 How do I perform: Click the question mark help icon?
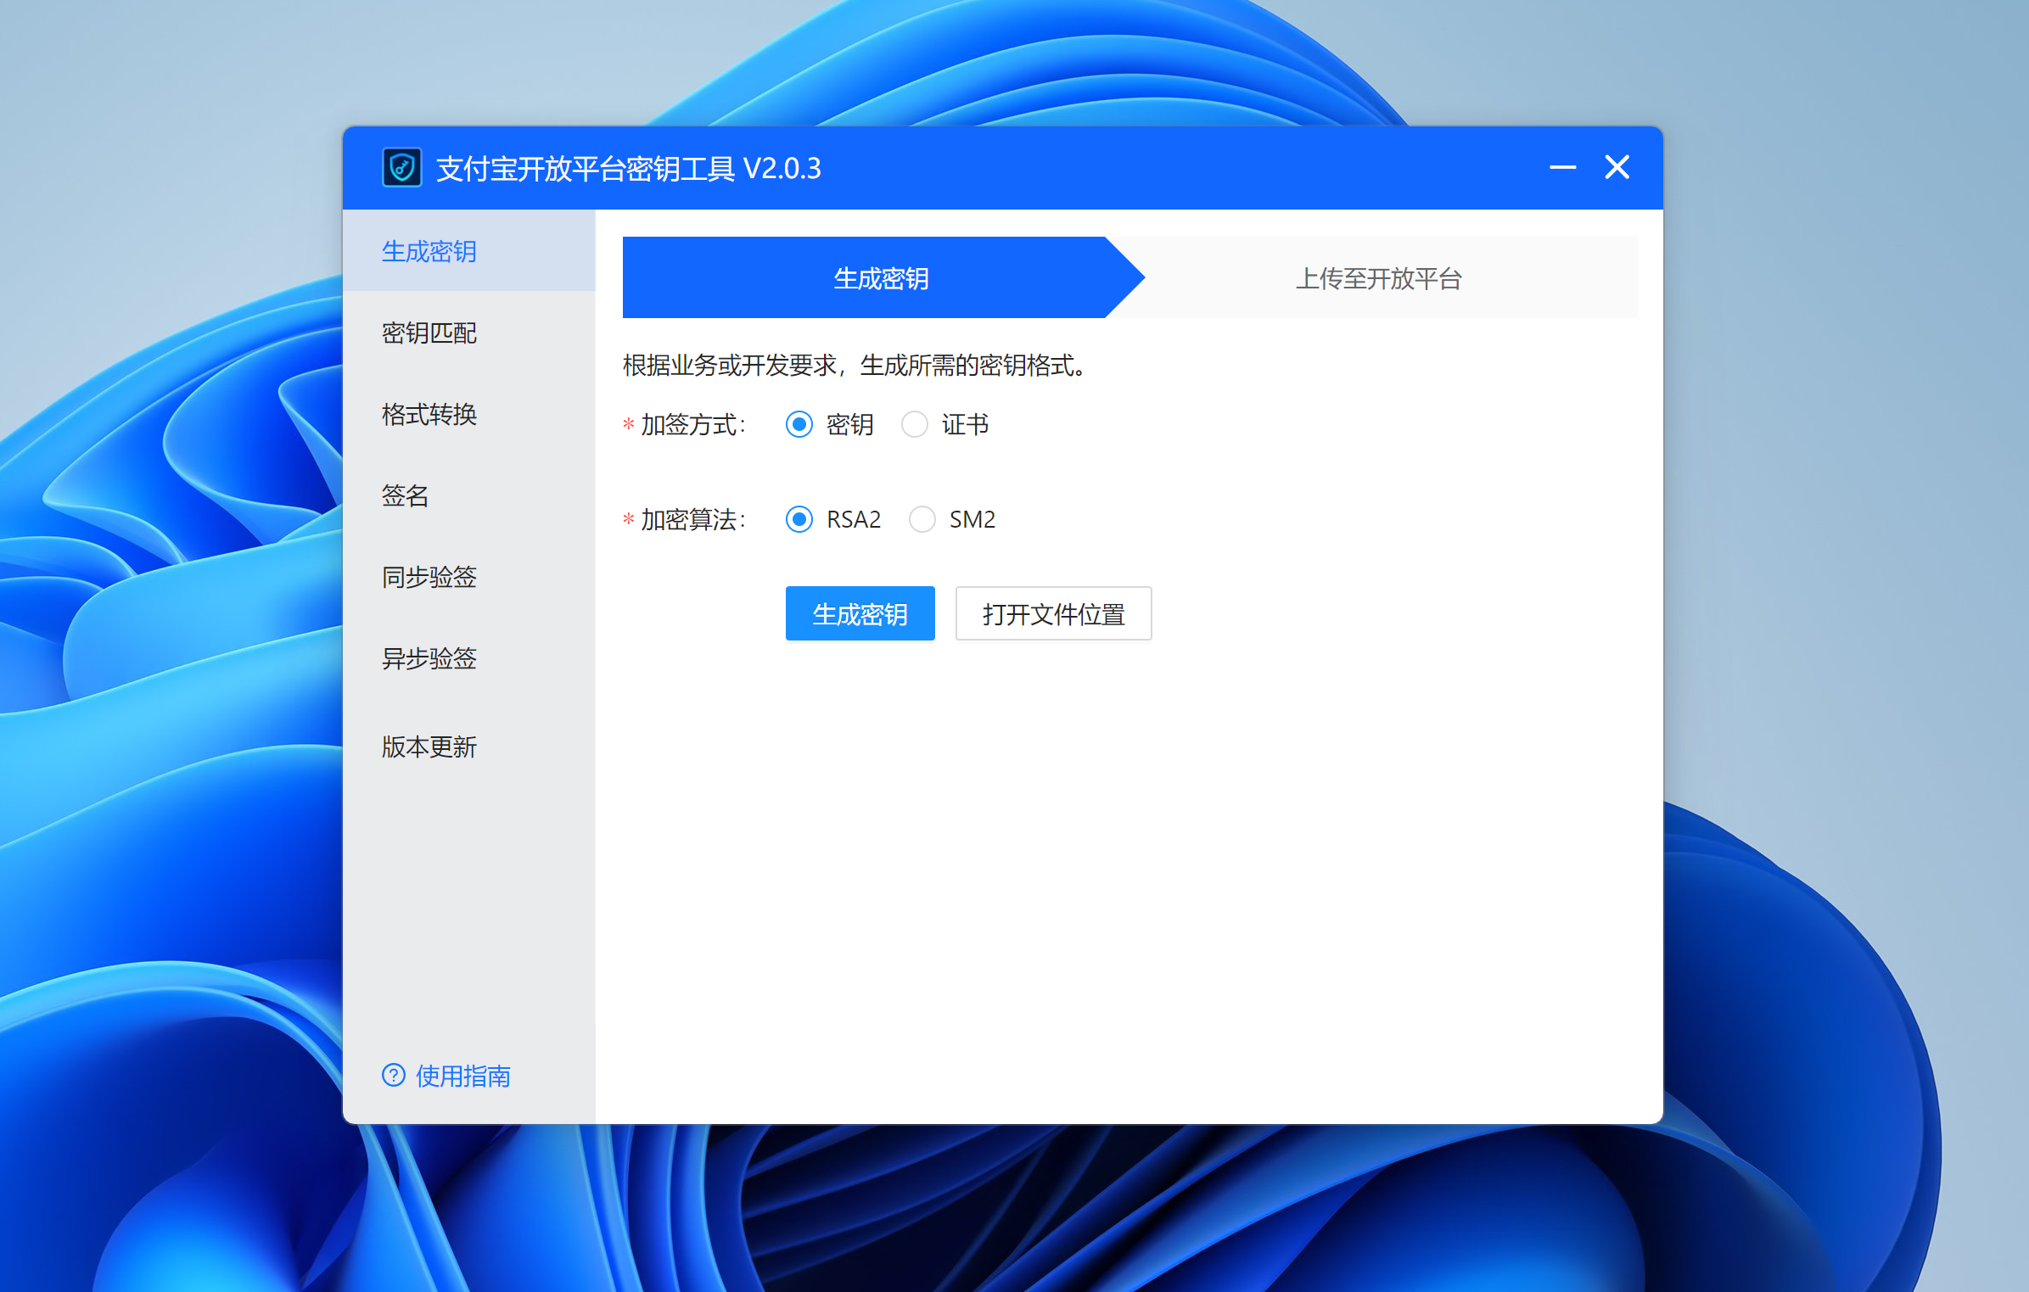tap(394, 1075)
